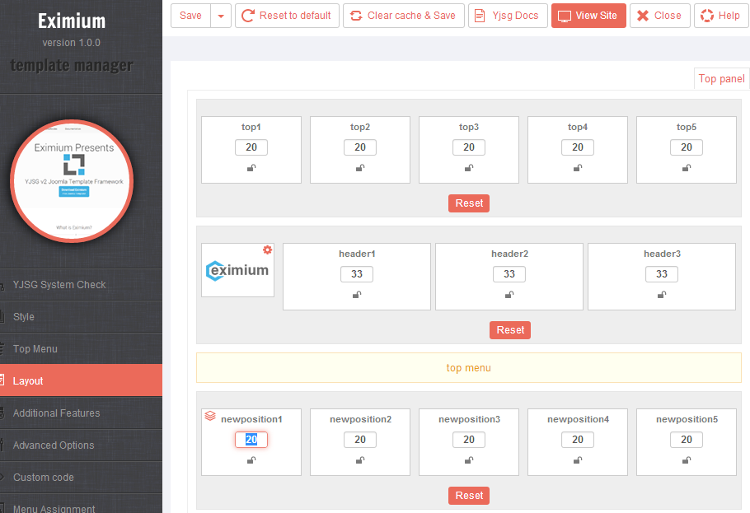The height and width of the screenshot is (513, 750).
Task: Click the circular template preview thumbnail
Action: [72, 181]
